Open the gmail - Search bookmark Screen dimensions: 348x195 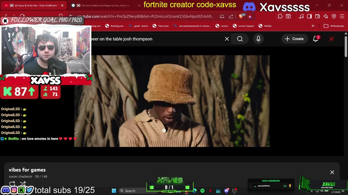[138, 26]
